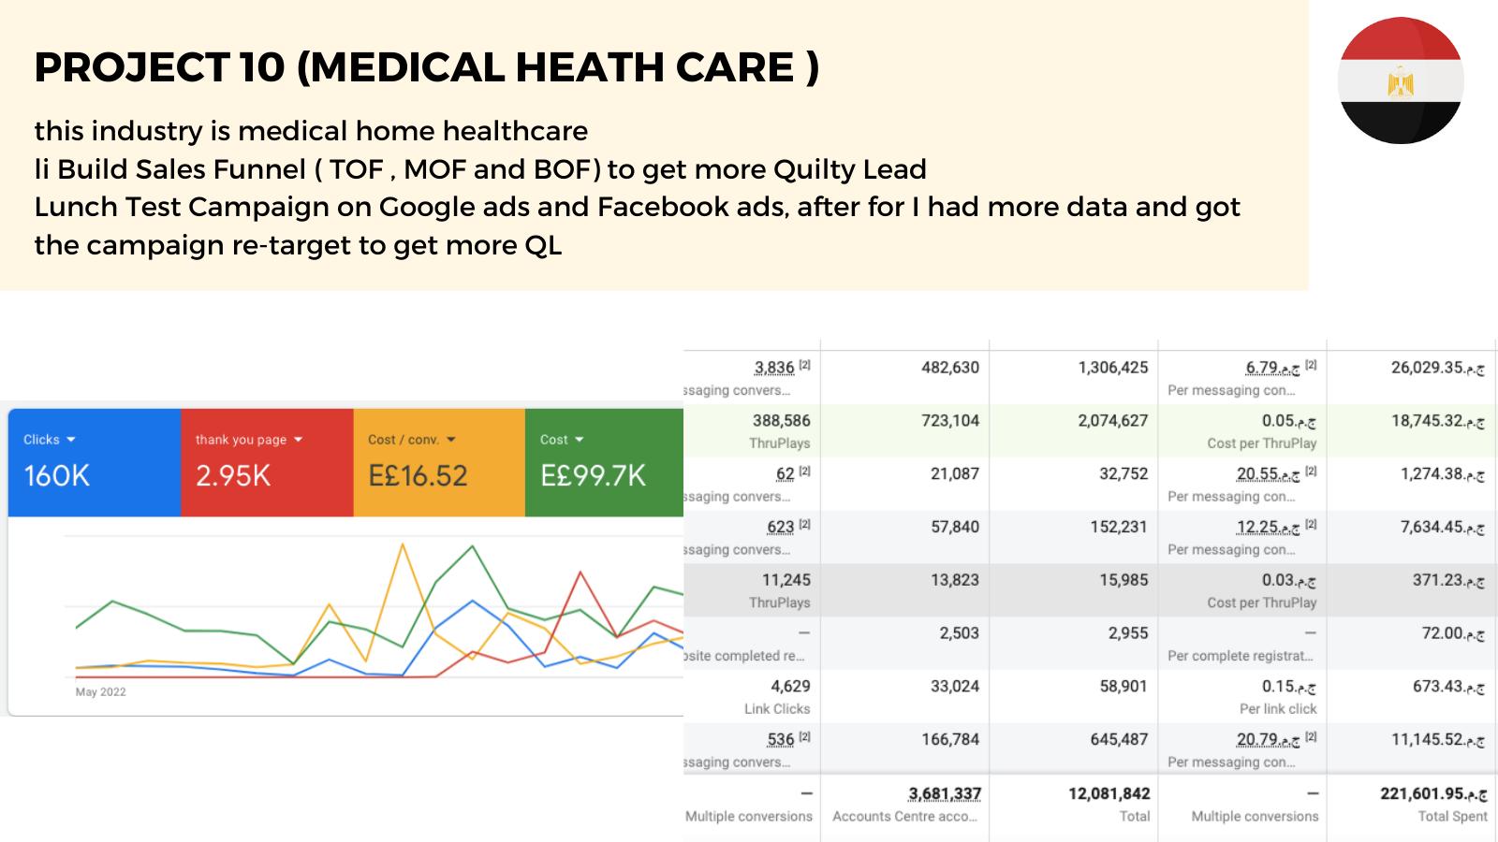Expand the thank you page metric dropdown
Image resolution: width=1498 pixels, height=842 pixels.
point(299,440)
